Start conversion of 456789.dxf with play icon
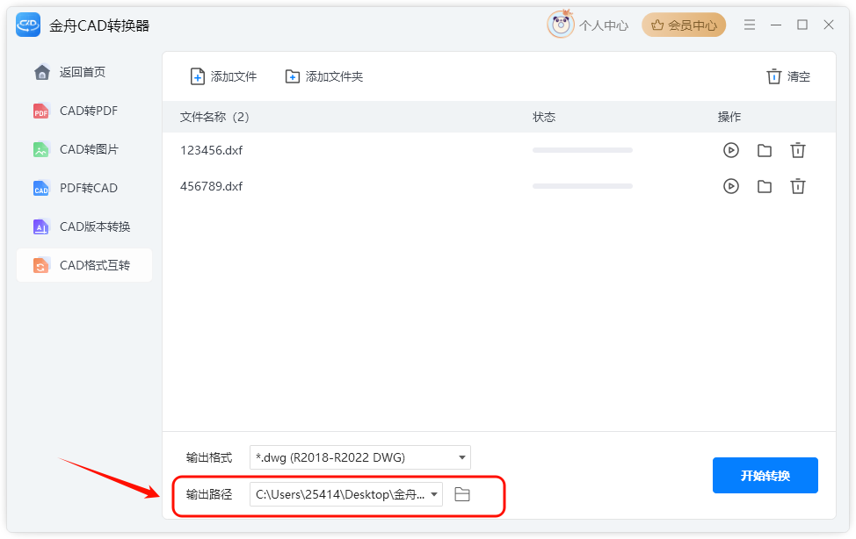 [731, 187]
